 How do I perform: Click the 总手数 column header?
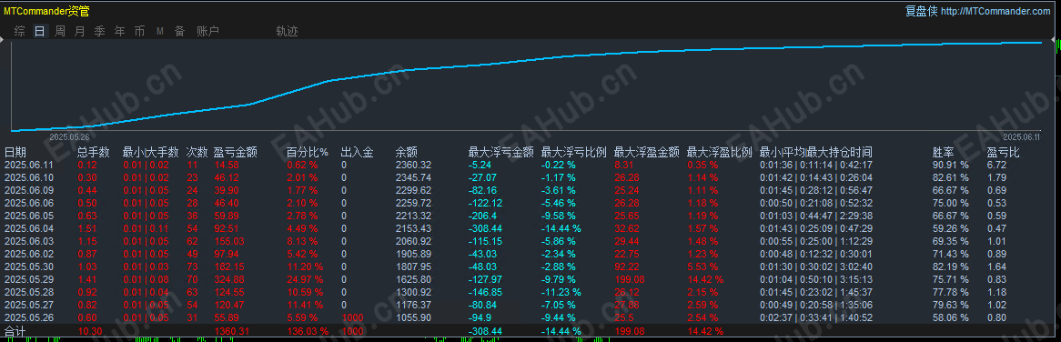coord(95,152)
